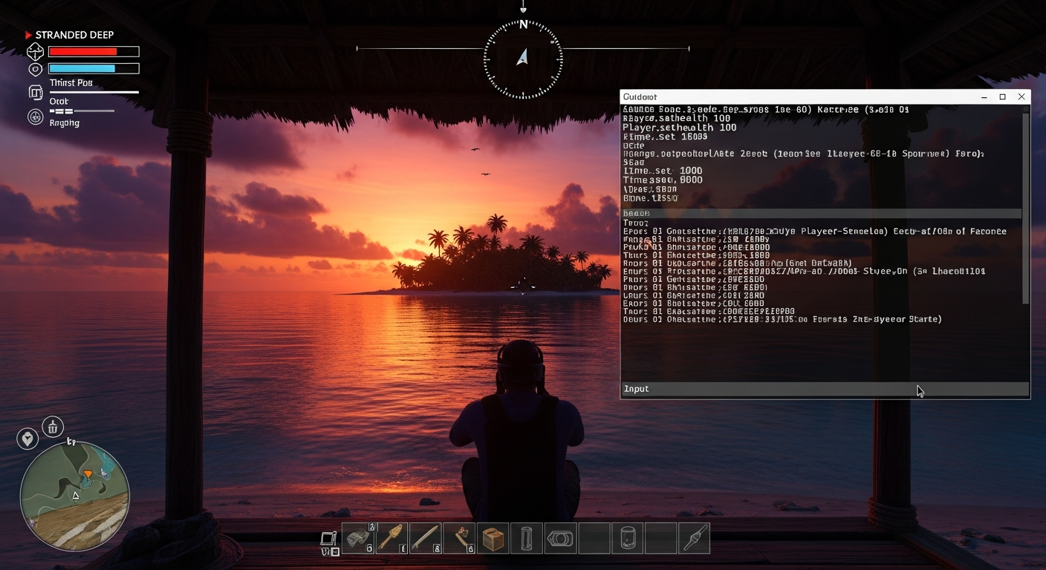Click the location pin beside the minimap

[27, 439]
